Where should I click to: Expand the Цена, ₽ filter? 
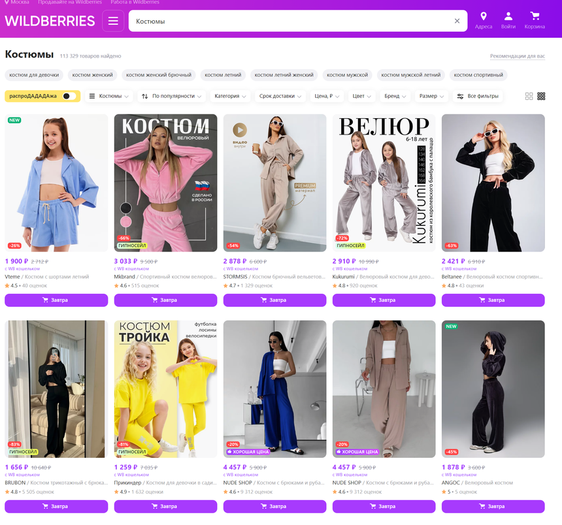coord(327,96)
